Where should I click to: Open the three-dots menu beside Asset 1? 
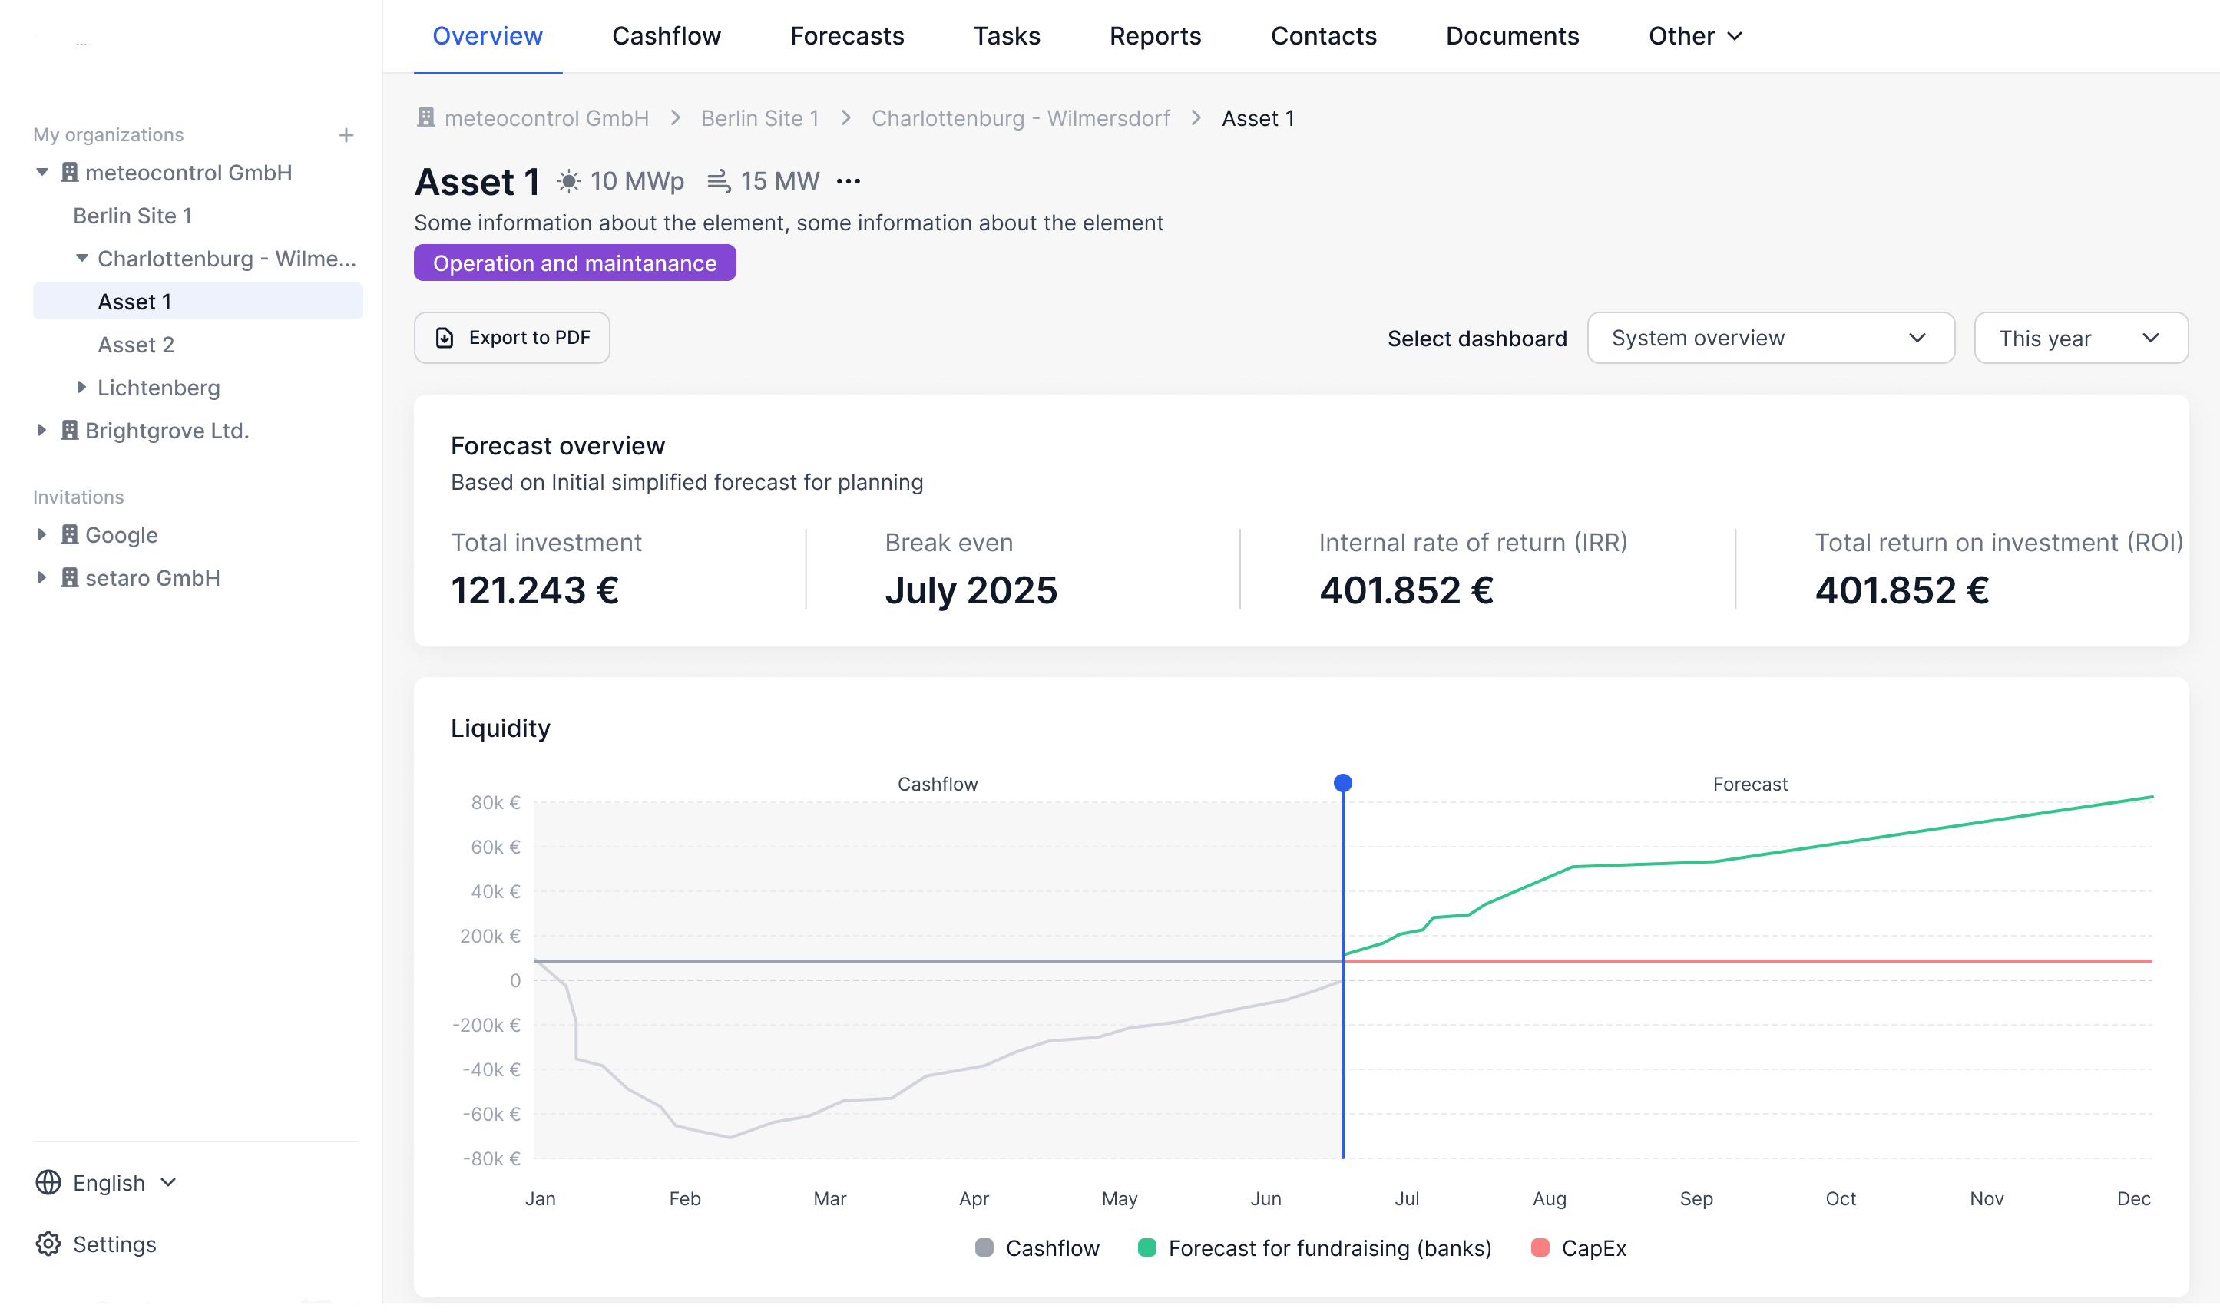848,182
